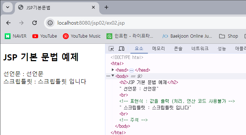Screen dimensions: 246x135
Task: Switch to the 콘솔 tab
Action: click(x=178, y=48)
